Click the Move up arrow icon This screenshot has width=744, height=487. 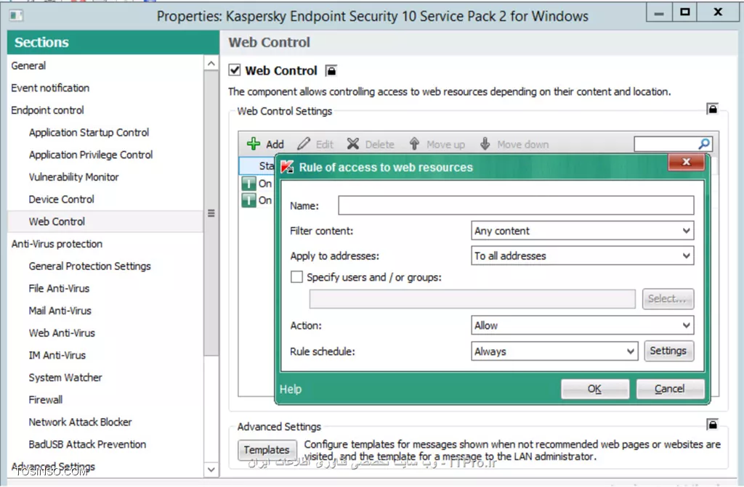pos(414,144)
